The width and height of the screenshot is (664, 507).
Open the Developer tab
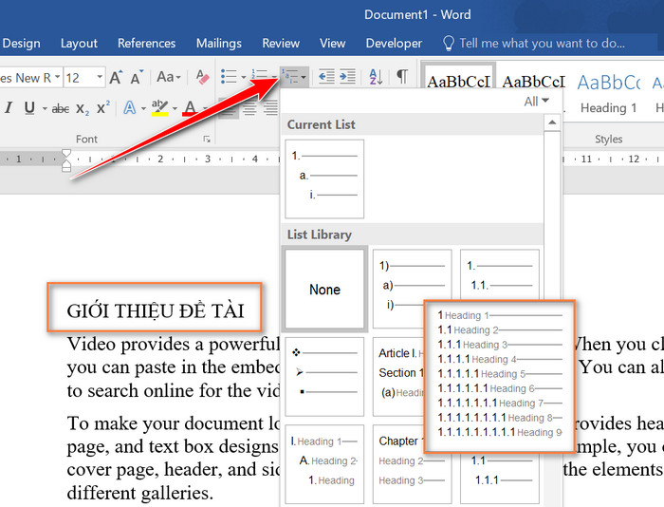coord(394,44)
